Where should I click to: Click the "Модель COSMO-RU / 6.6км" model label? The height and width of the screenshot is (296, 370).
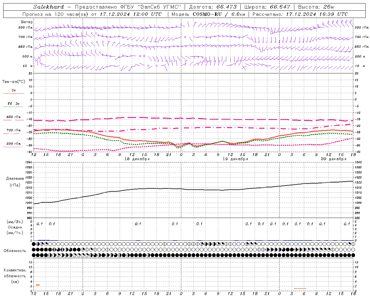click(208, 14)
